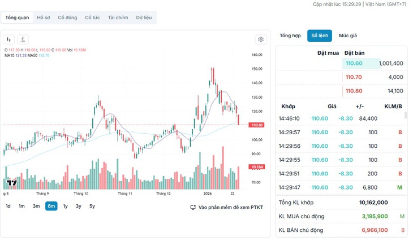Click the 110.60 price label on chart axis
413x242 pixels.
(256, 125)
